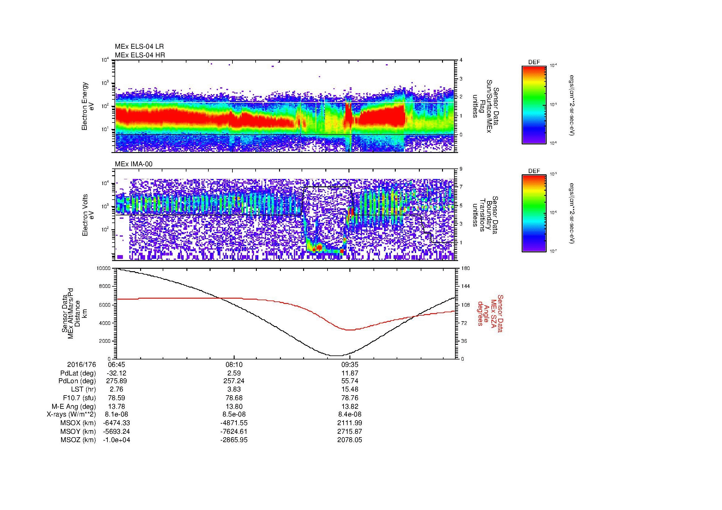
Task: Click the 'PdLat (deg)' row label
Action: coord(78,373)
